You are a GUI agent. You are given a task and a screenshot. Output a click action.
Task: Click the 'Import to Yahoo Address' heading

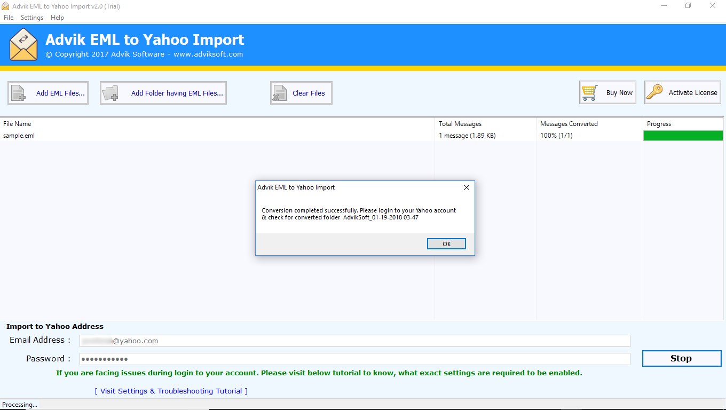55,326
